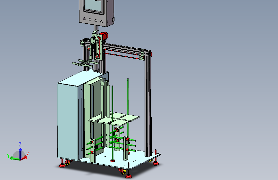Select the light blue electrical cabinet

[68, 120]
